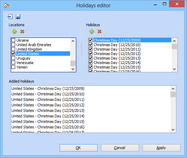Viewport: 187px width, 158px height.
Task: Uncheck the United States checkbox
Action: tap(13, 54)
